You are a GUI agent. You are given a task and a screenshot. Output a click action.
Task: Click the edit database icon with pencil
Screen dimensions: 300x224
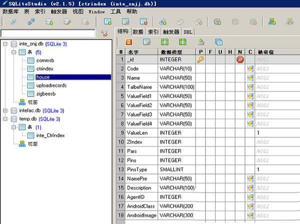[67, 21]
